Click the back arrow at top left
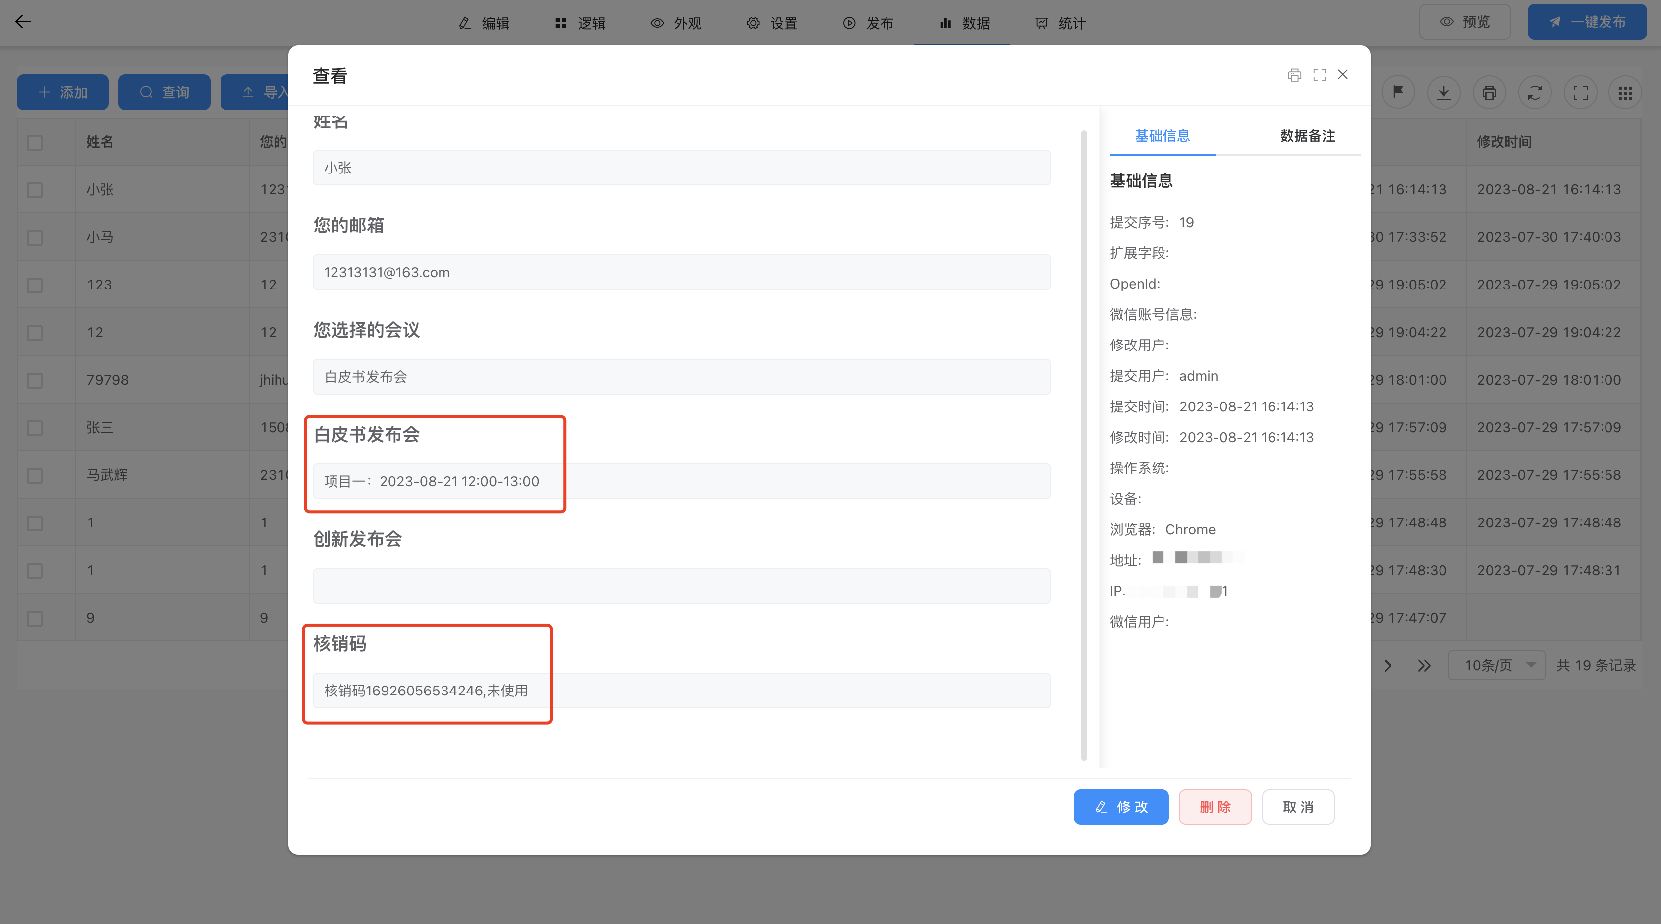This screenshot has height=924, width=1661. 23,22
